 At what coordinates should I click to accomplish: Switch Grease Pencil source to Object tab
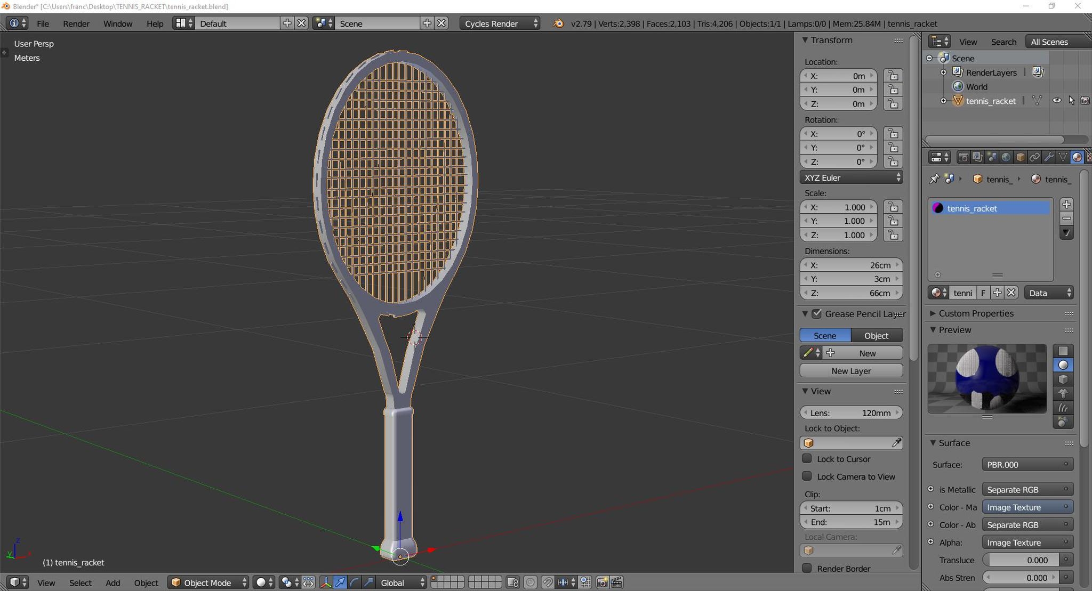point(876,335)
